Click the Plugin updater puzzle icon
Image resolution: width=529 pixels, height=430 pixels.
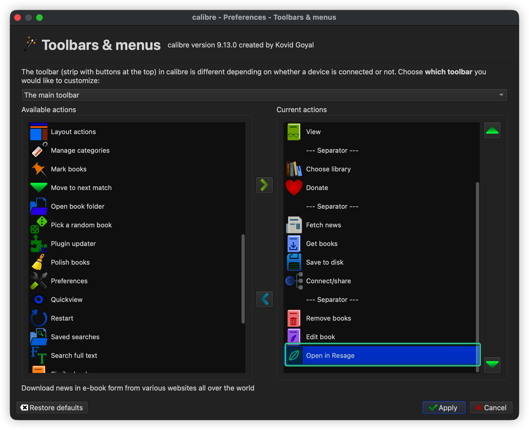[x=39, y=244]
